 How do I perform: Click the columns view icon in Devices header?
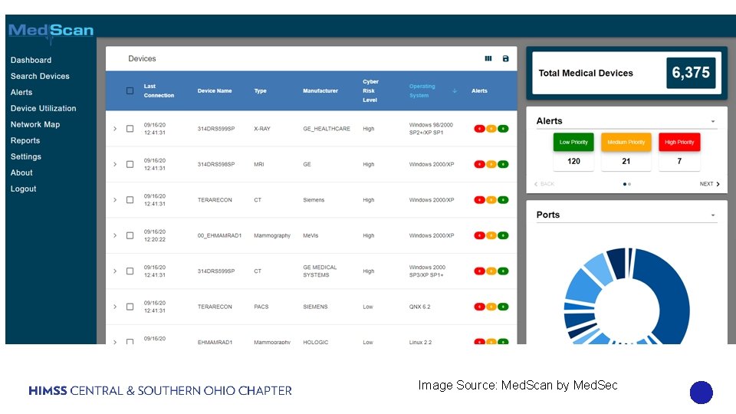pyautogui.click(x=488, y=59)
